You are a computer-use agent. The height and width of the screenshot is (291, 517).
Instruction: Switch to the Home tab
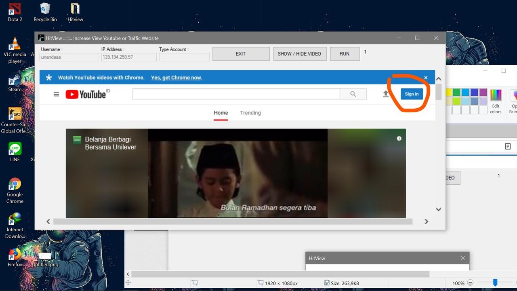coord(221,113)
